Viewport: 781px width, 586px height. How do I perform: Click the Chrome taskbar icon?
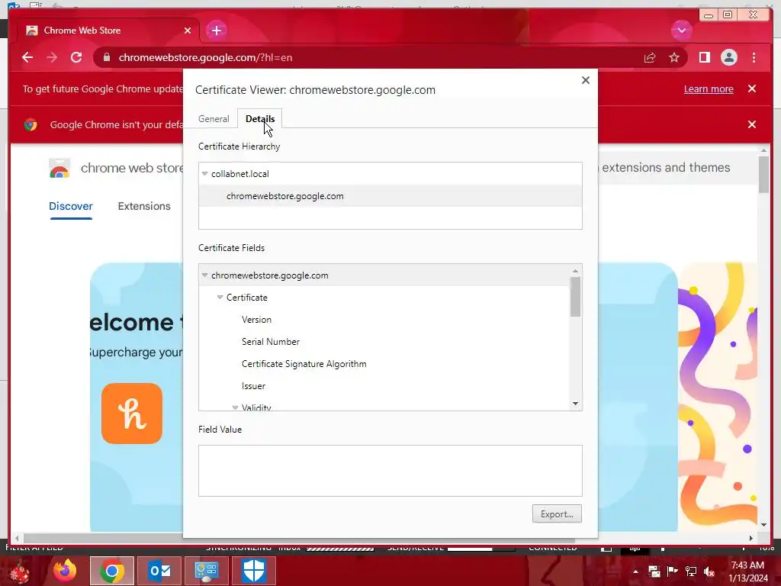[112, 571]
